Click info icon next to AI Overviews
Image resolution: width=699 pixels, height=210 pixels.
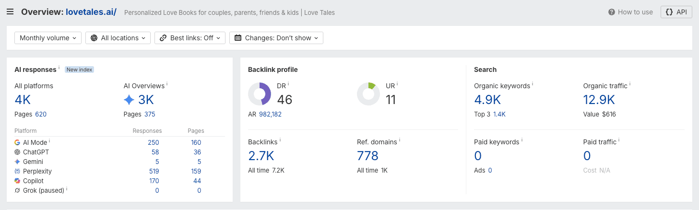(x=167, y=84)
